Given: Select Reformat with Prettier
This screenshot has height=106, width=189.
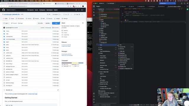Looking at the screenshot, I should point(107,97).
